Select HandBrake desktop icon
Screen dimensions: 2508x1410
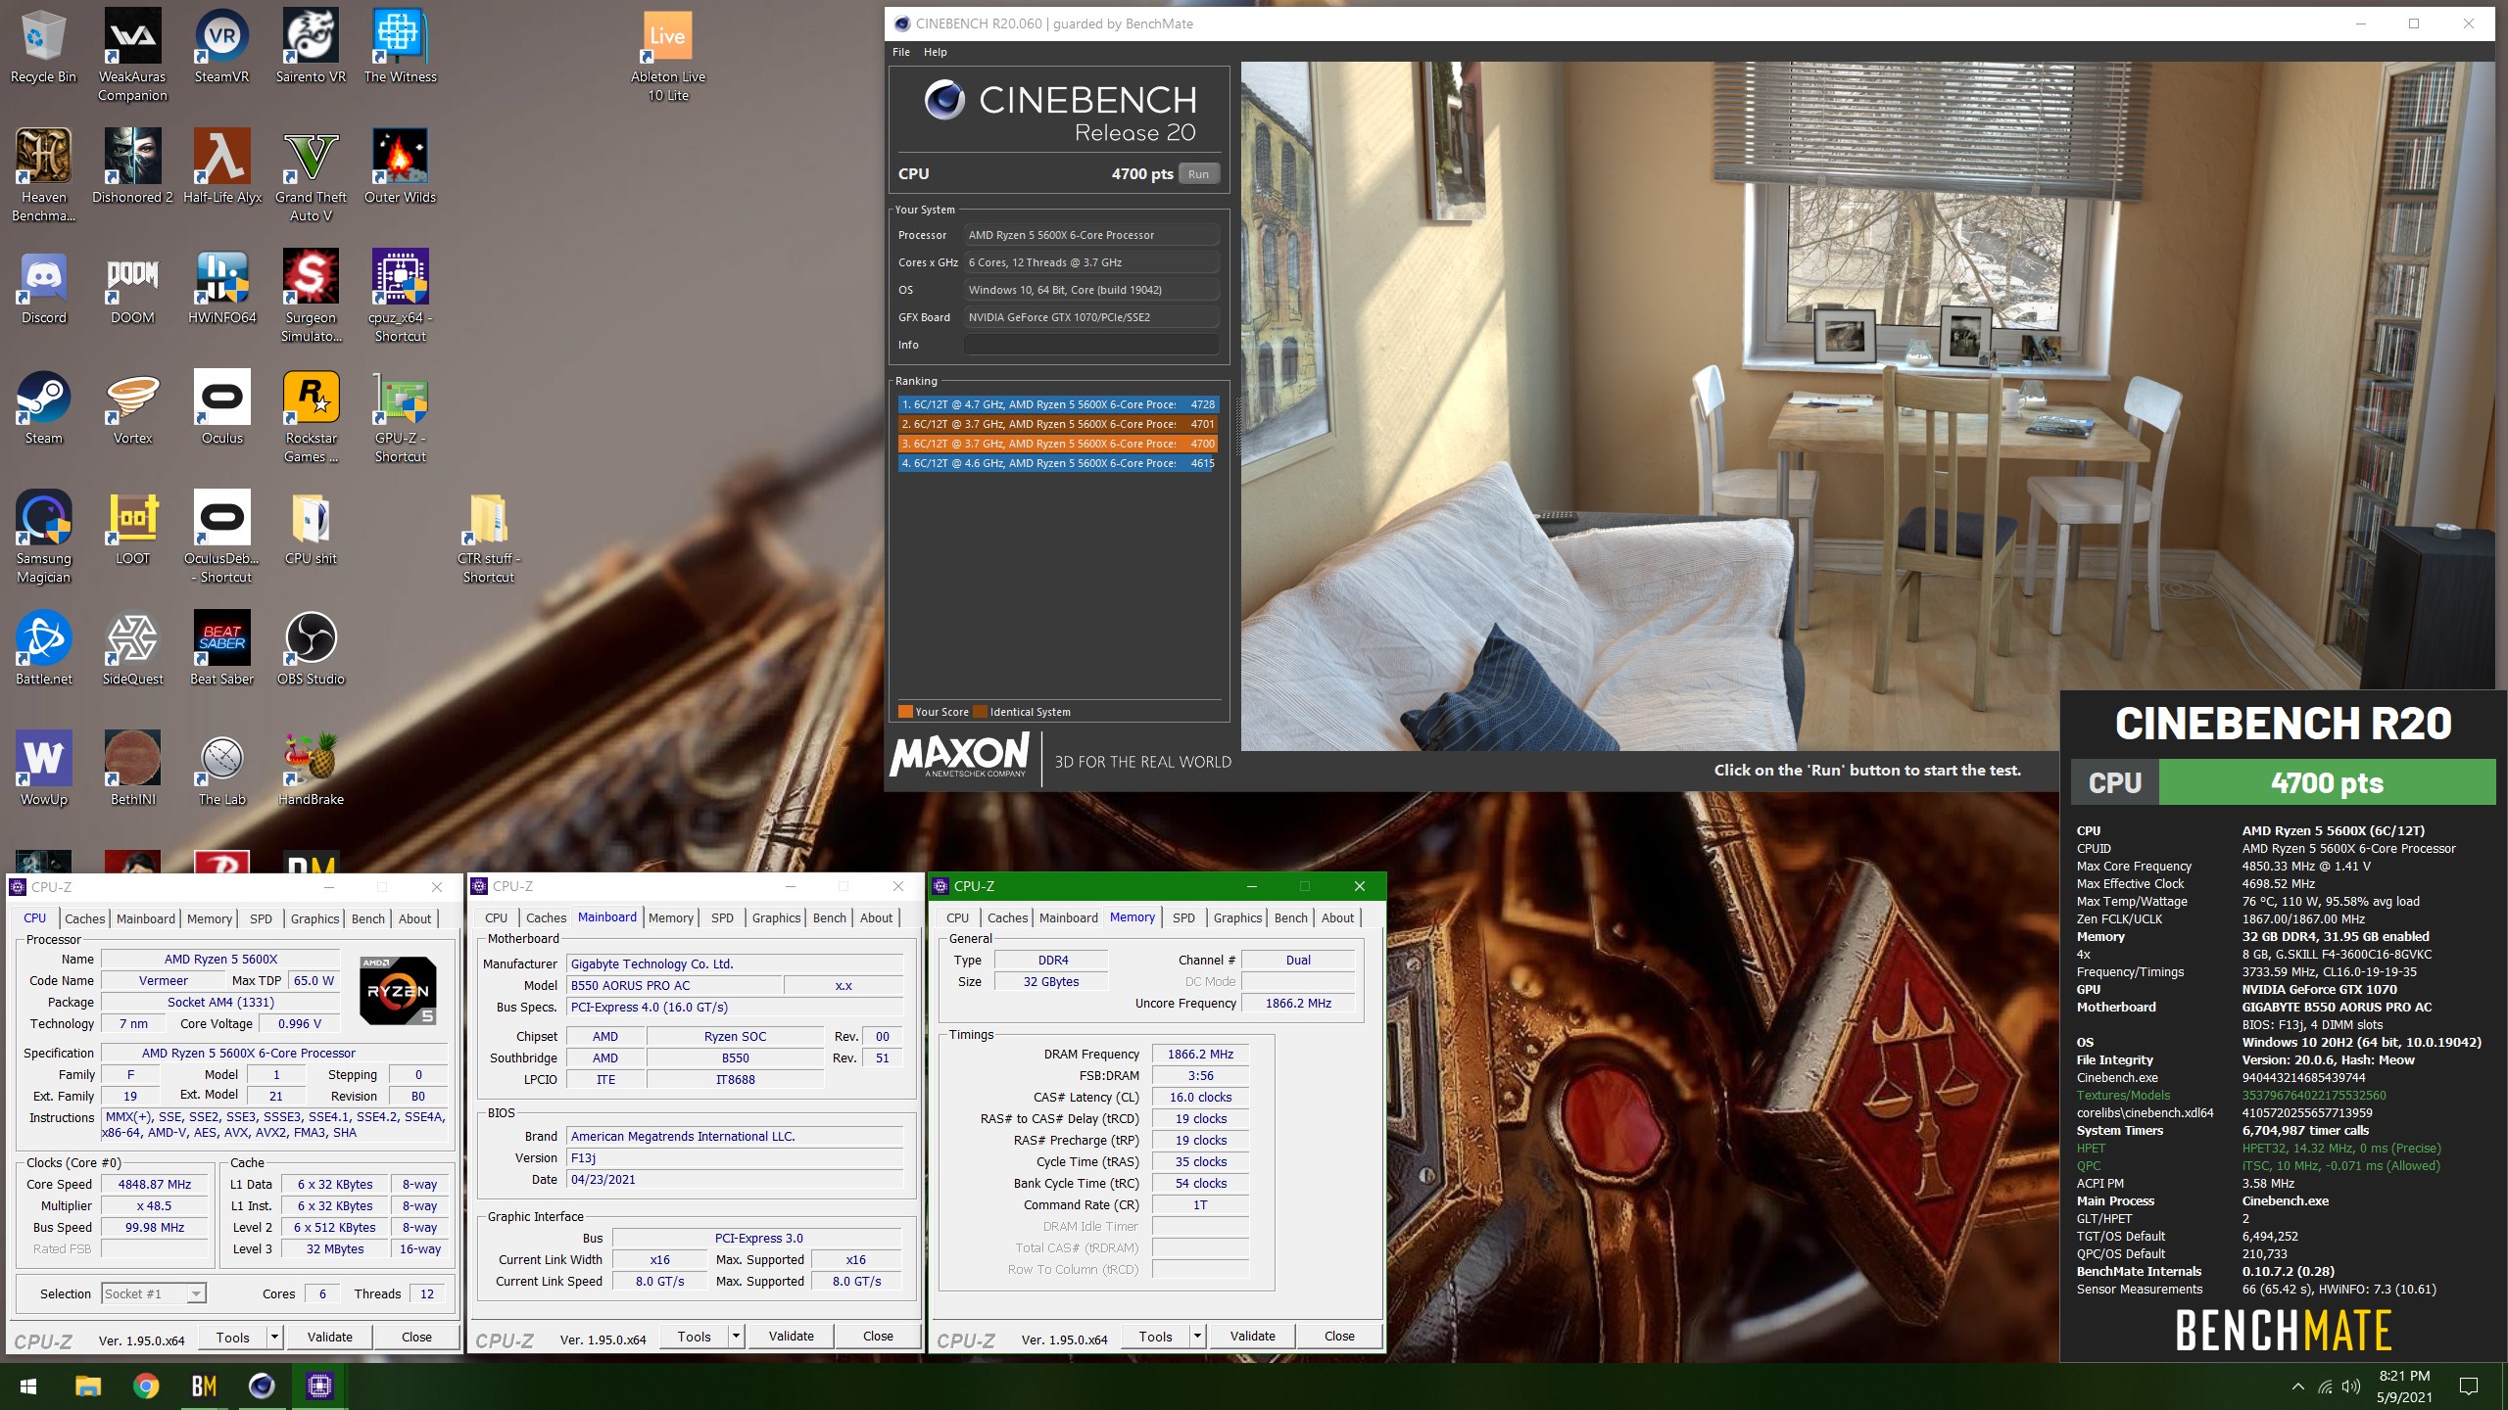pyautogui.click(x=311, y=770)
